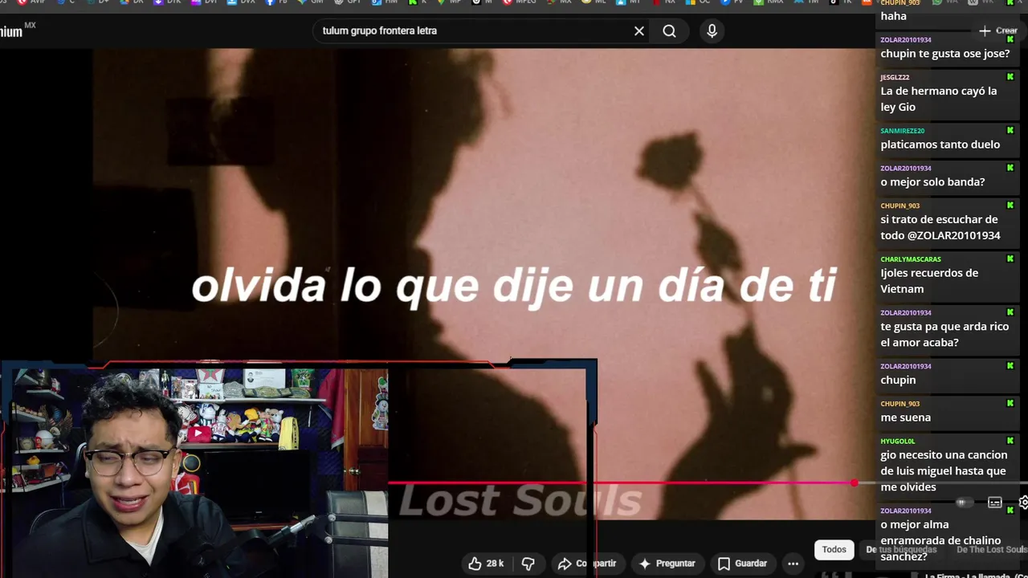Viewport: 1028px width, 578px height.
Task: Clear the YouTube search box text
Action: [639, 31]
